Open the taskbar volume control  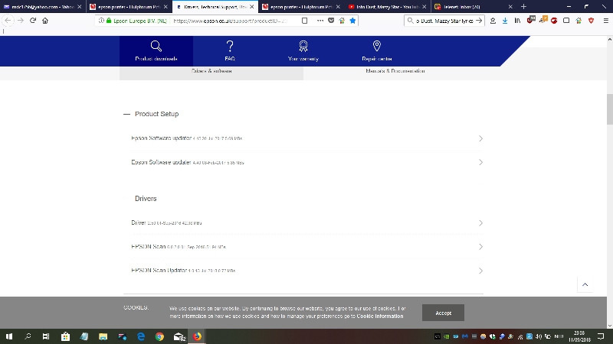(539, 336)
